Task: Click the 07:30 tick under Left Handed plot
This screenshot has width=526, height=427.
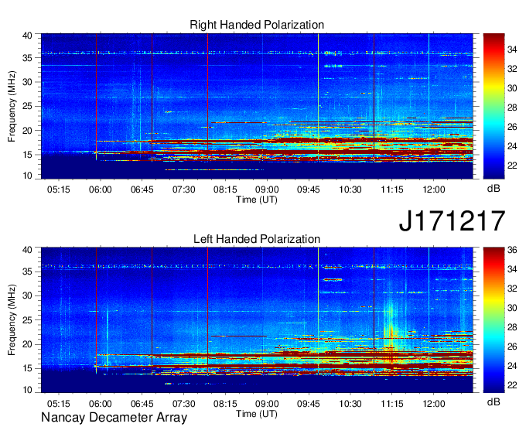Action: 183,404
